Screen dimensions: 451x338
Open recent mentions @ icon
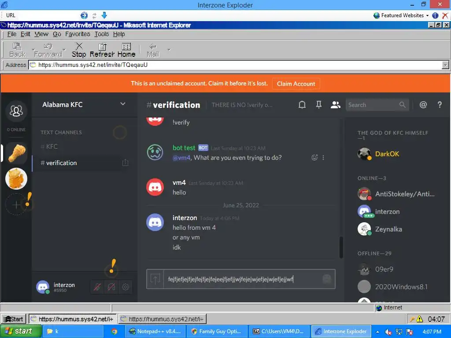pos(423,105)
